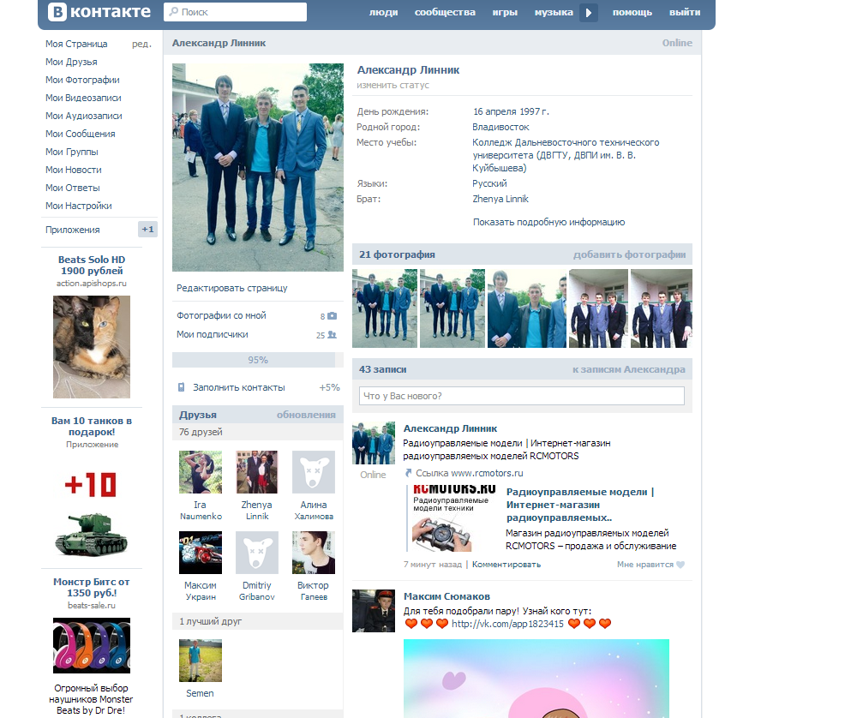Click выйти to log out

click(x=685, y=12)
